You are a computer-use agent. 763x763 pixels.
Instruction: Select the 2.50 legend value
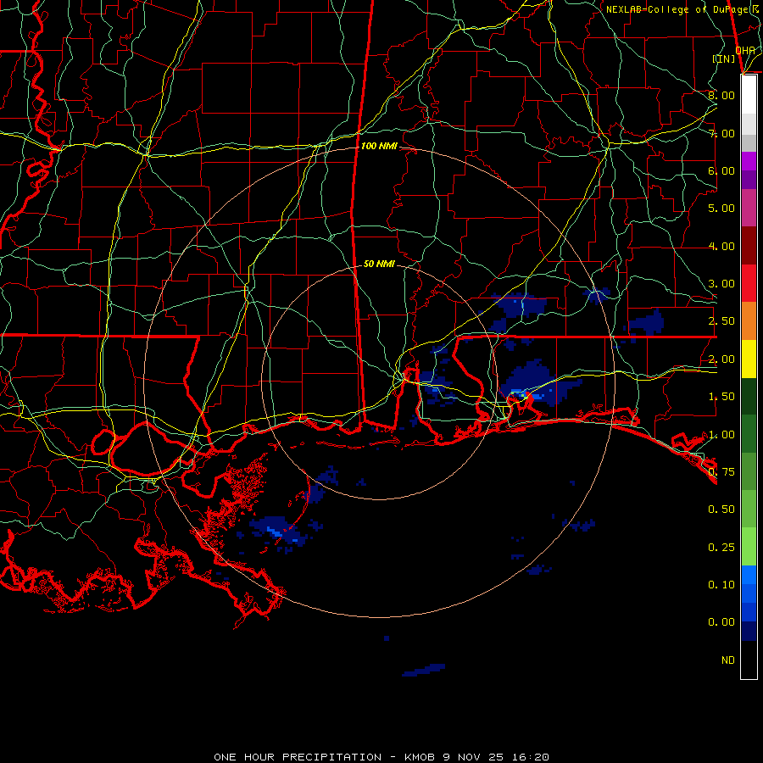[x=721, y=321]
